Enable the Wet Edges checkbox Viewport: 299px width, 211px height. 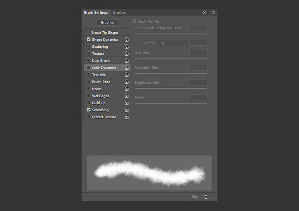(89, 96)
